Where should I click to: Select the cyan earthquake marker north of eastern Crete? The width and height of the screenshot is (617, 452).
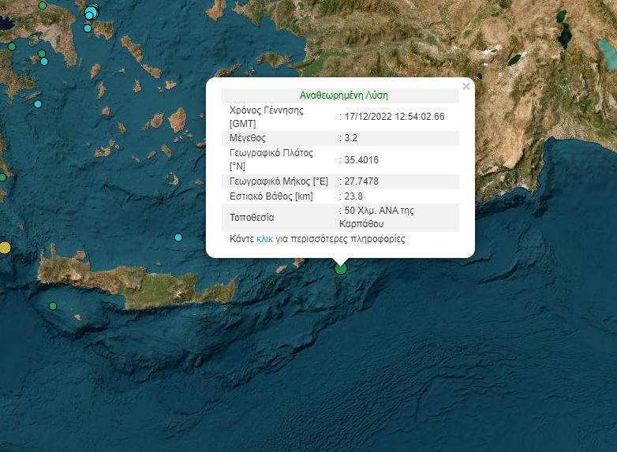pos(178,237)
